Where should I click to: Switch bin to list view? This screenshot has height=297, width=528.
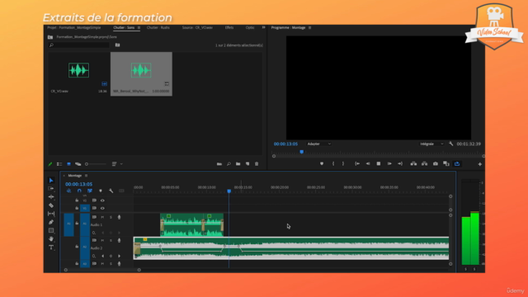(x=59, y=164)
